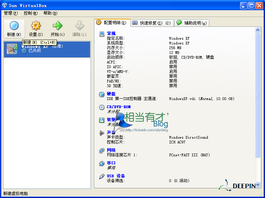Select the 配置明细 details tab
Screen dimensions: 265x198
(x=112, y=23)
